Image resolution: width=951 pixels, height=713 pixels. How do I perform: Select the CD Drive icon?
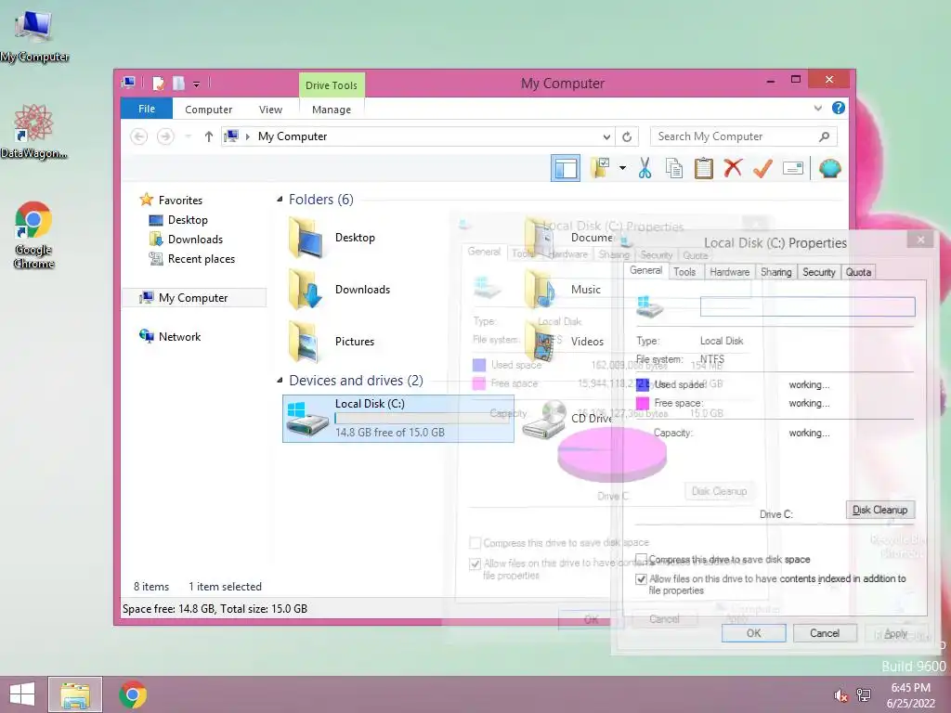(x=544, y=419)
